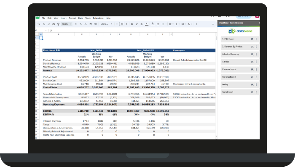Open the Help menu
This screenshot has width=295, height=168.
click(x=108, y=18)
